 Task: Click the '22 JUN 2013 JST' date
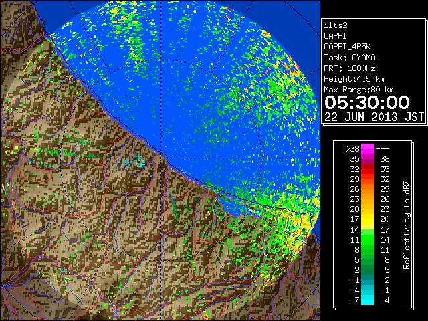(374, 117)
